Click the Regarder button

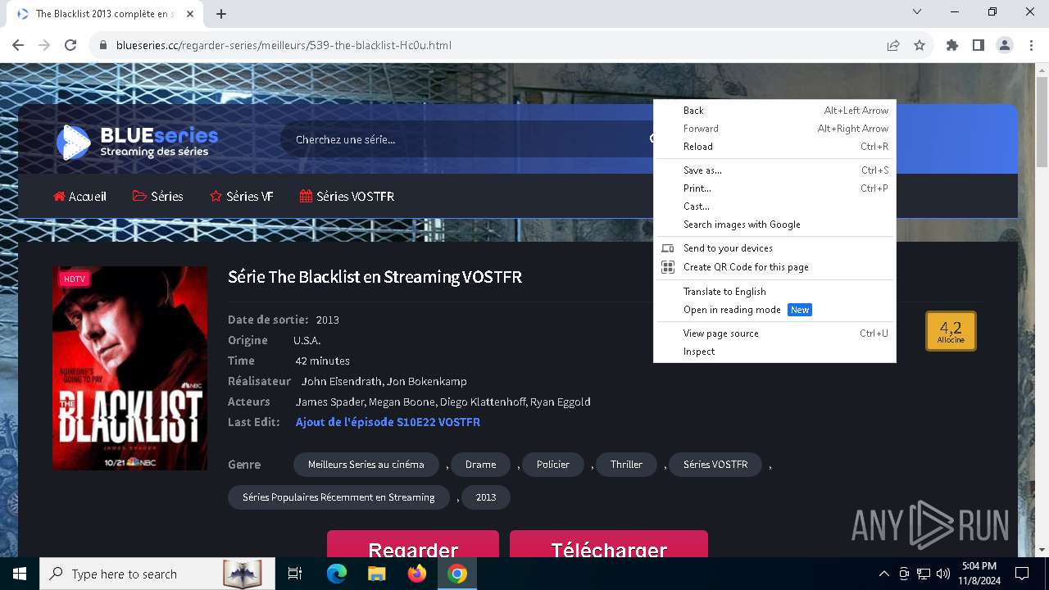tap(413, 546)
